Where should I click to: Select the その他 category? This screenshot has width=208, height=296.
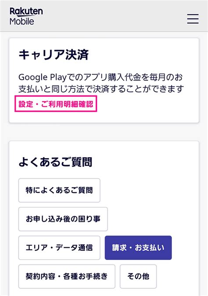coord(138,276)
